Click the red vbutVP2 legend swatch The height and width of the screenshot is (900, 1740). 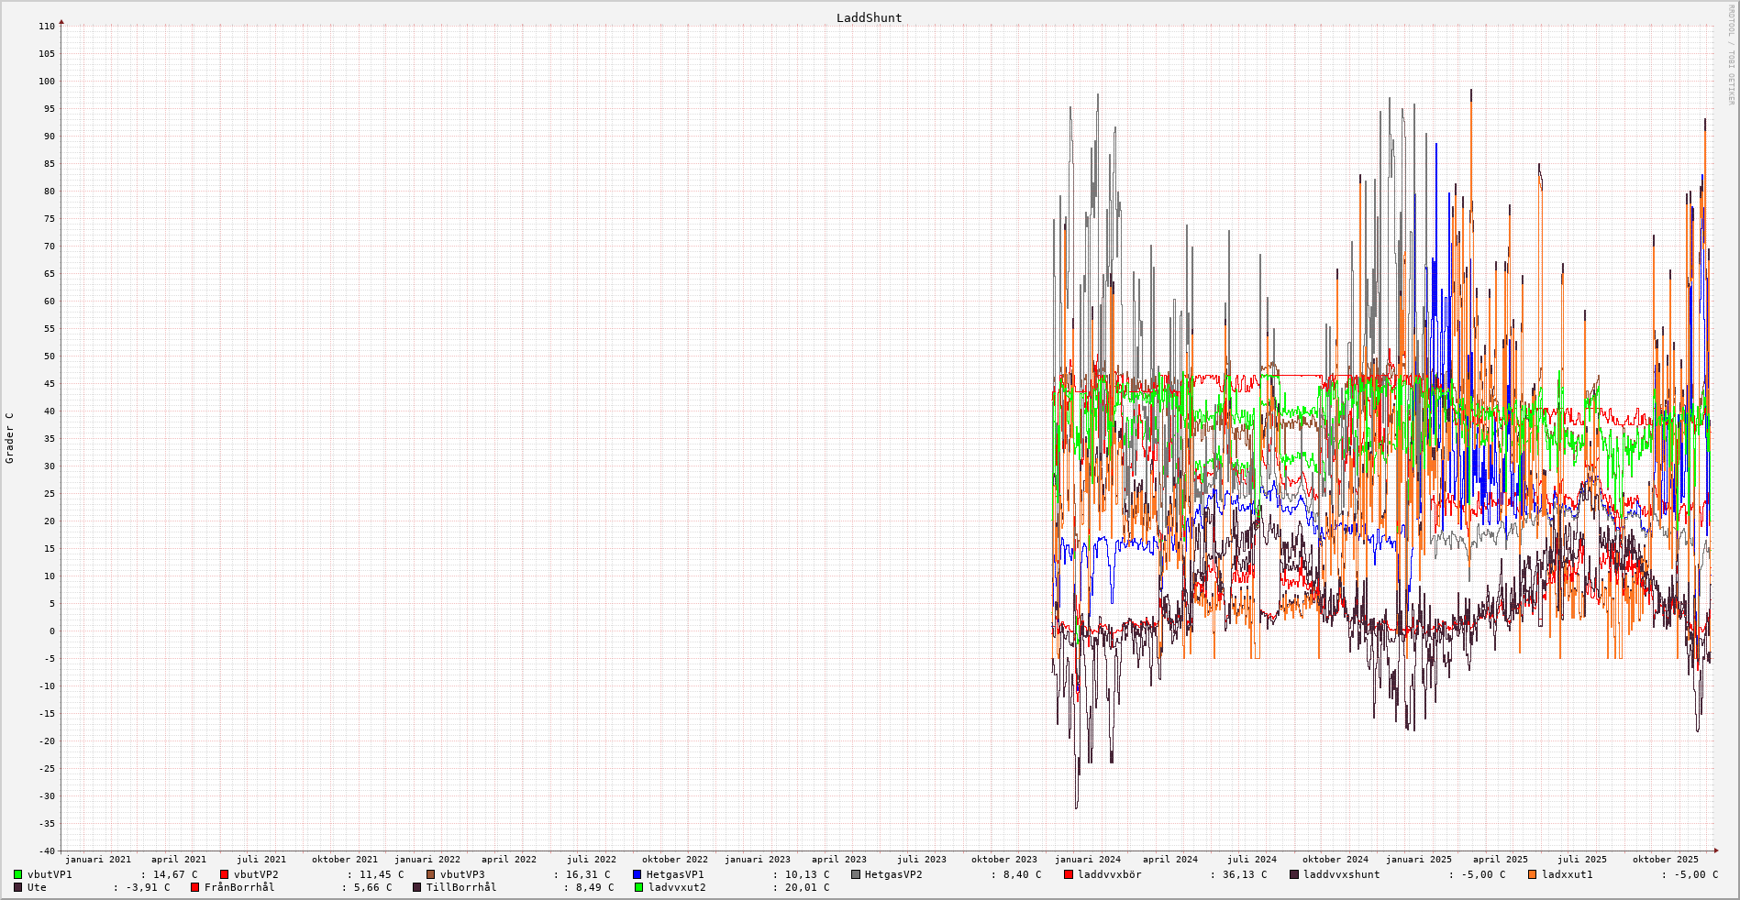click(225, 874)
